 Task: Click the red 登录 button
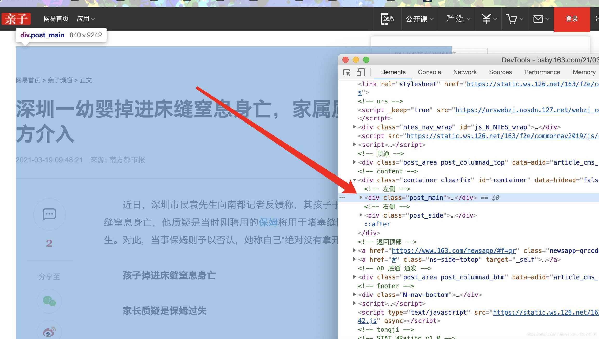571,18
